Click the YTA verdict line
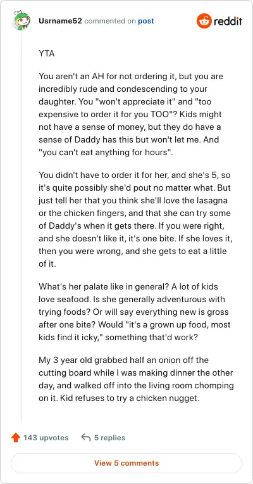Image resolution: width=253 pixels, height=484 pixels. click(x=47, y=53)
